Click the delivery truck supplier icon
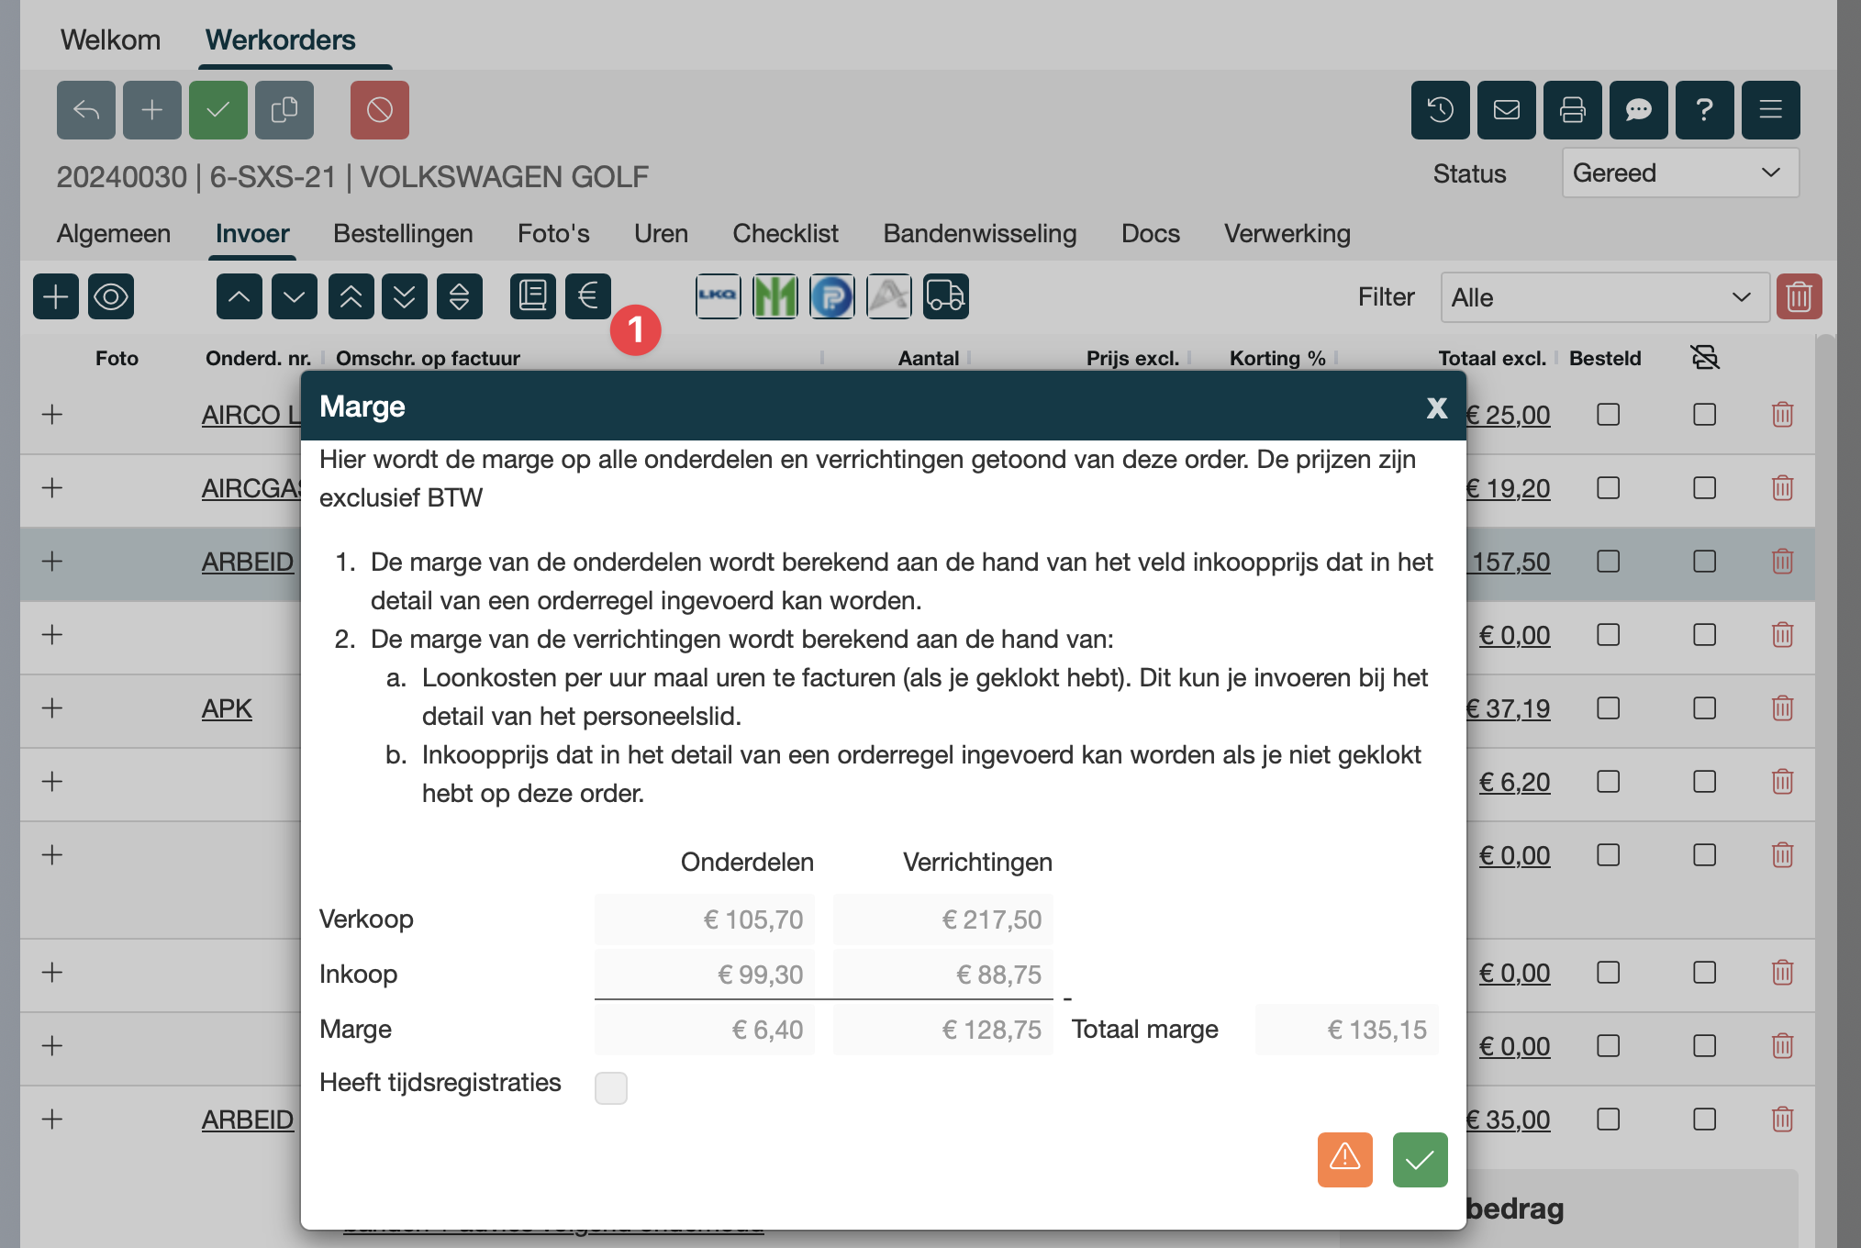This screenshot has width=1861, height=1248. pos(945,296)
